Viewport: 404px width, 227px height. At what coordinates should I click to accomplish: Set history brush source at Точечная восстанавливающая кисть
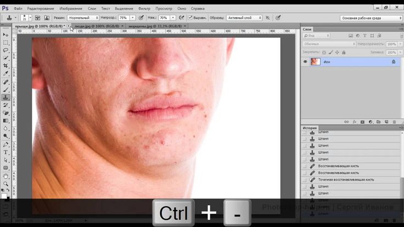305,180
